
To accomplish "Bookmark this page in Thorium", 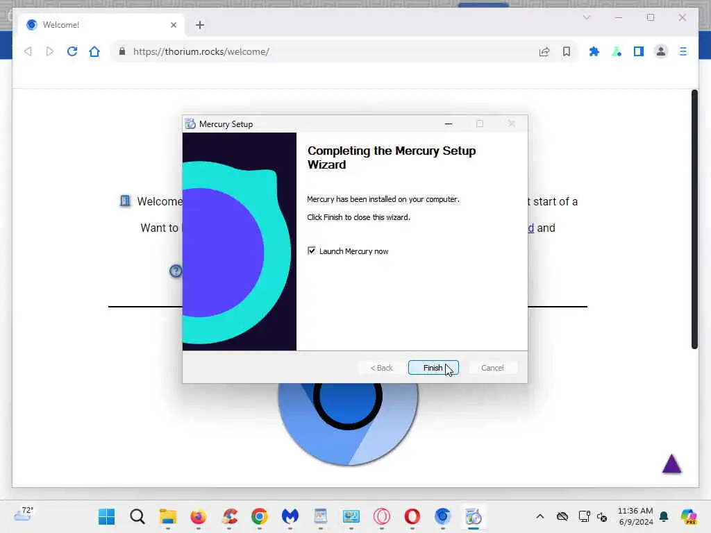I will [567, 51].
